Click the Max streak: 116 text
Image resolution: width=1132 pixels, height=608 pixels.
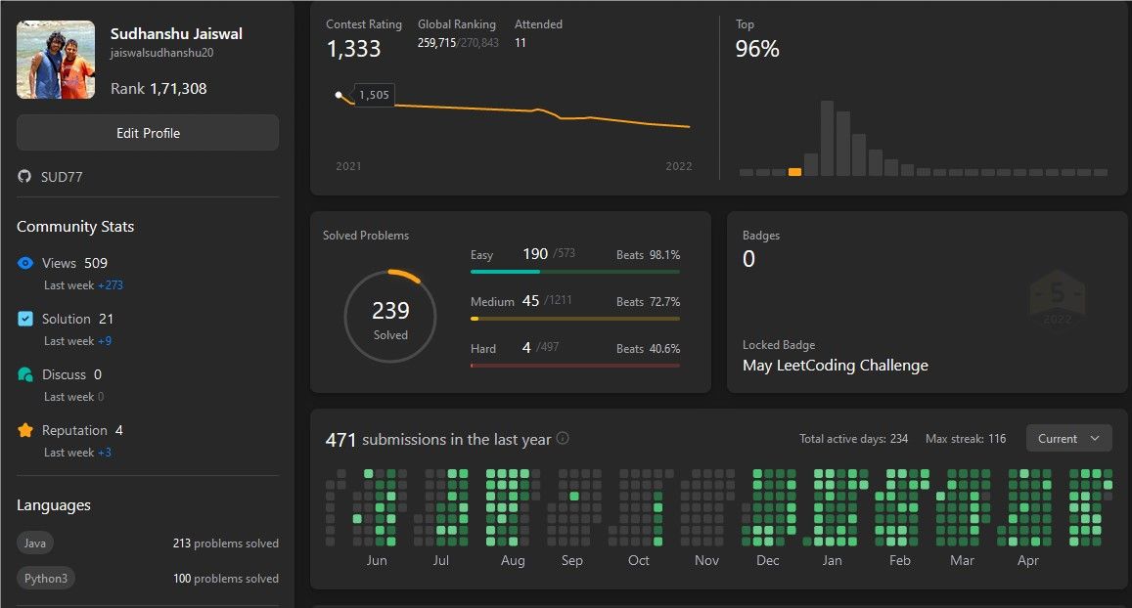point(966,439)
